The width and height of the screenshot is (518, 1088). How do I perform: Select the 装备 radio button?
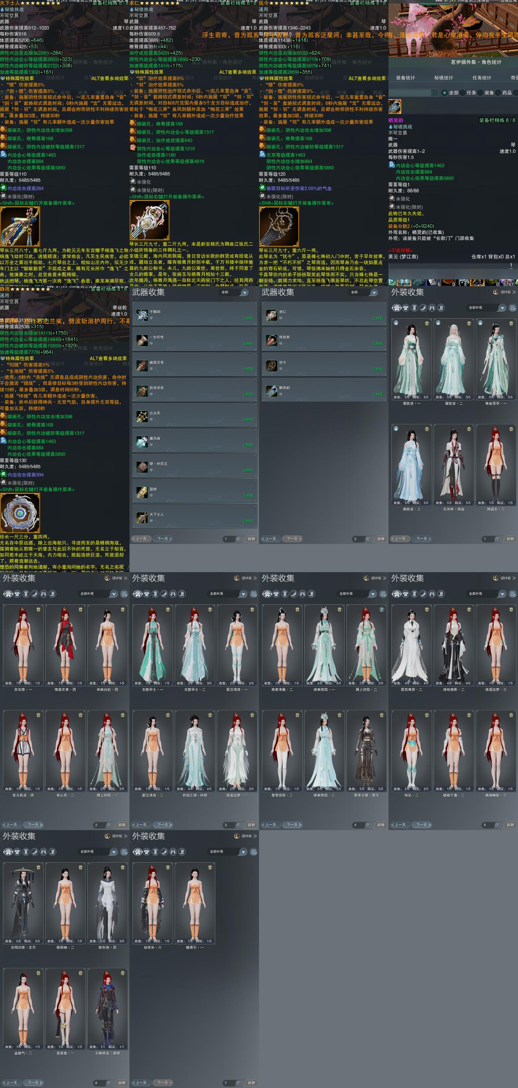(480, 93)
